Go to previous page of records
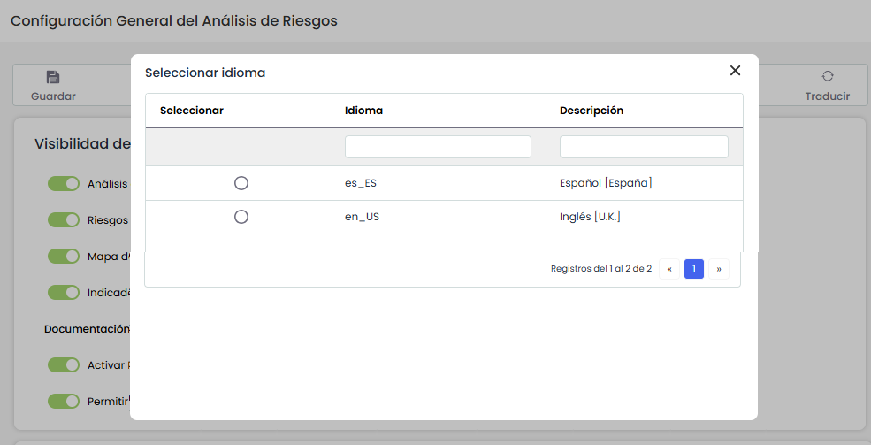The width and height of the screenshot is (871, 445). pyautogui.click(x=669, y=269)
